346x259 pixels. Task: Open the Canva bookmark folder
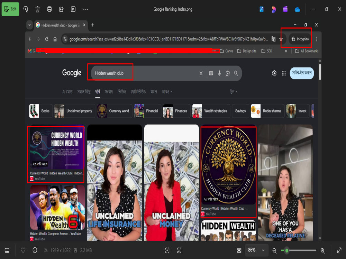point(226,51)
